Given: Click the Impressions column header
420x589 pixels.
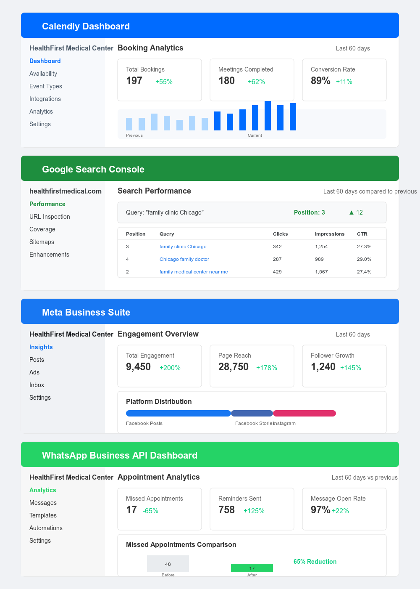Looking at the screenshot, I should pyautogui.click(x=330, y=234).
